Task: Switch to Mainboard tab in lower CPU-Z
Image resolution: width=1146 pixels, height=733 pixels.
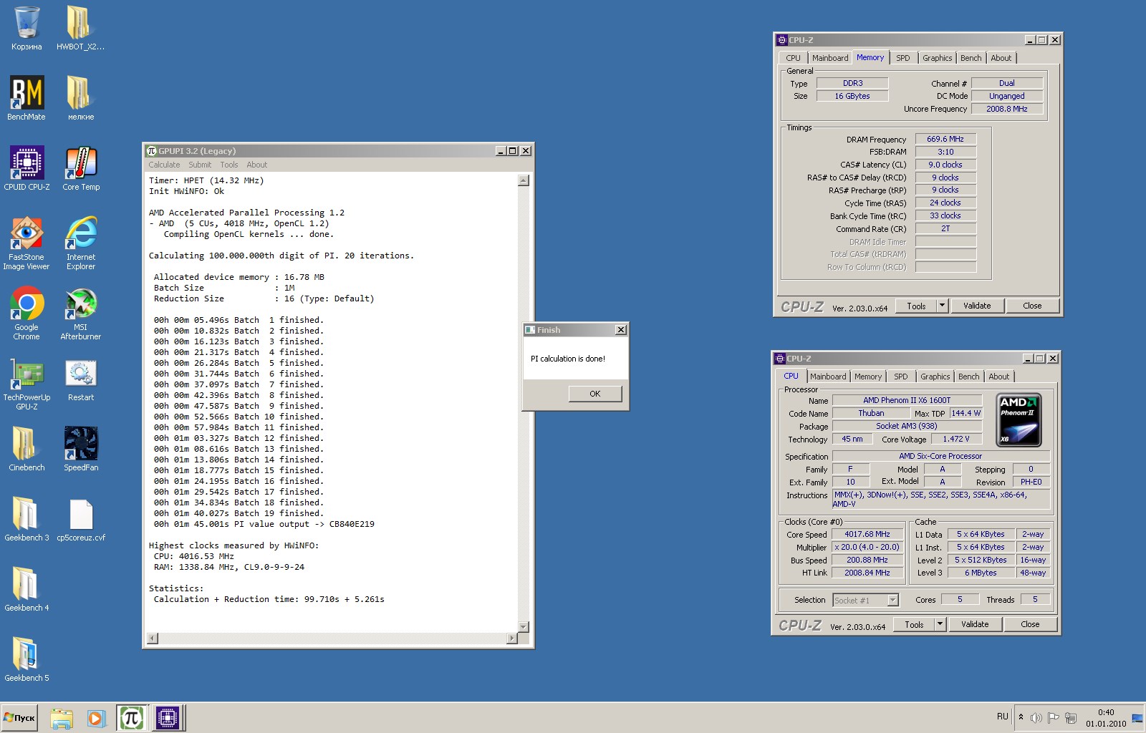Action: pos(828,377)
